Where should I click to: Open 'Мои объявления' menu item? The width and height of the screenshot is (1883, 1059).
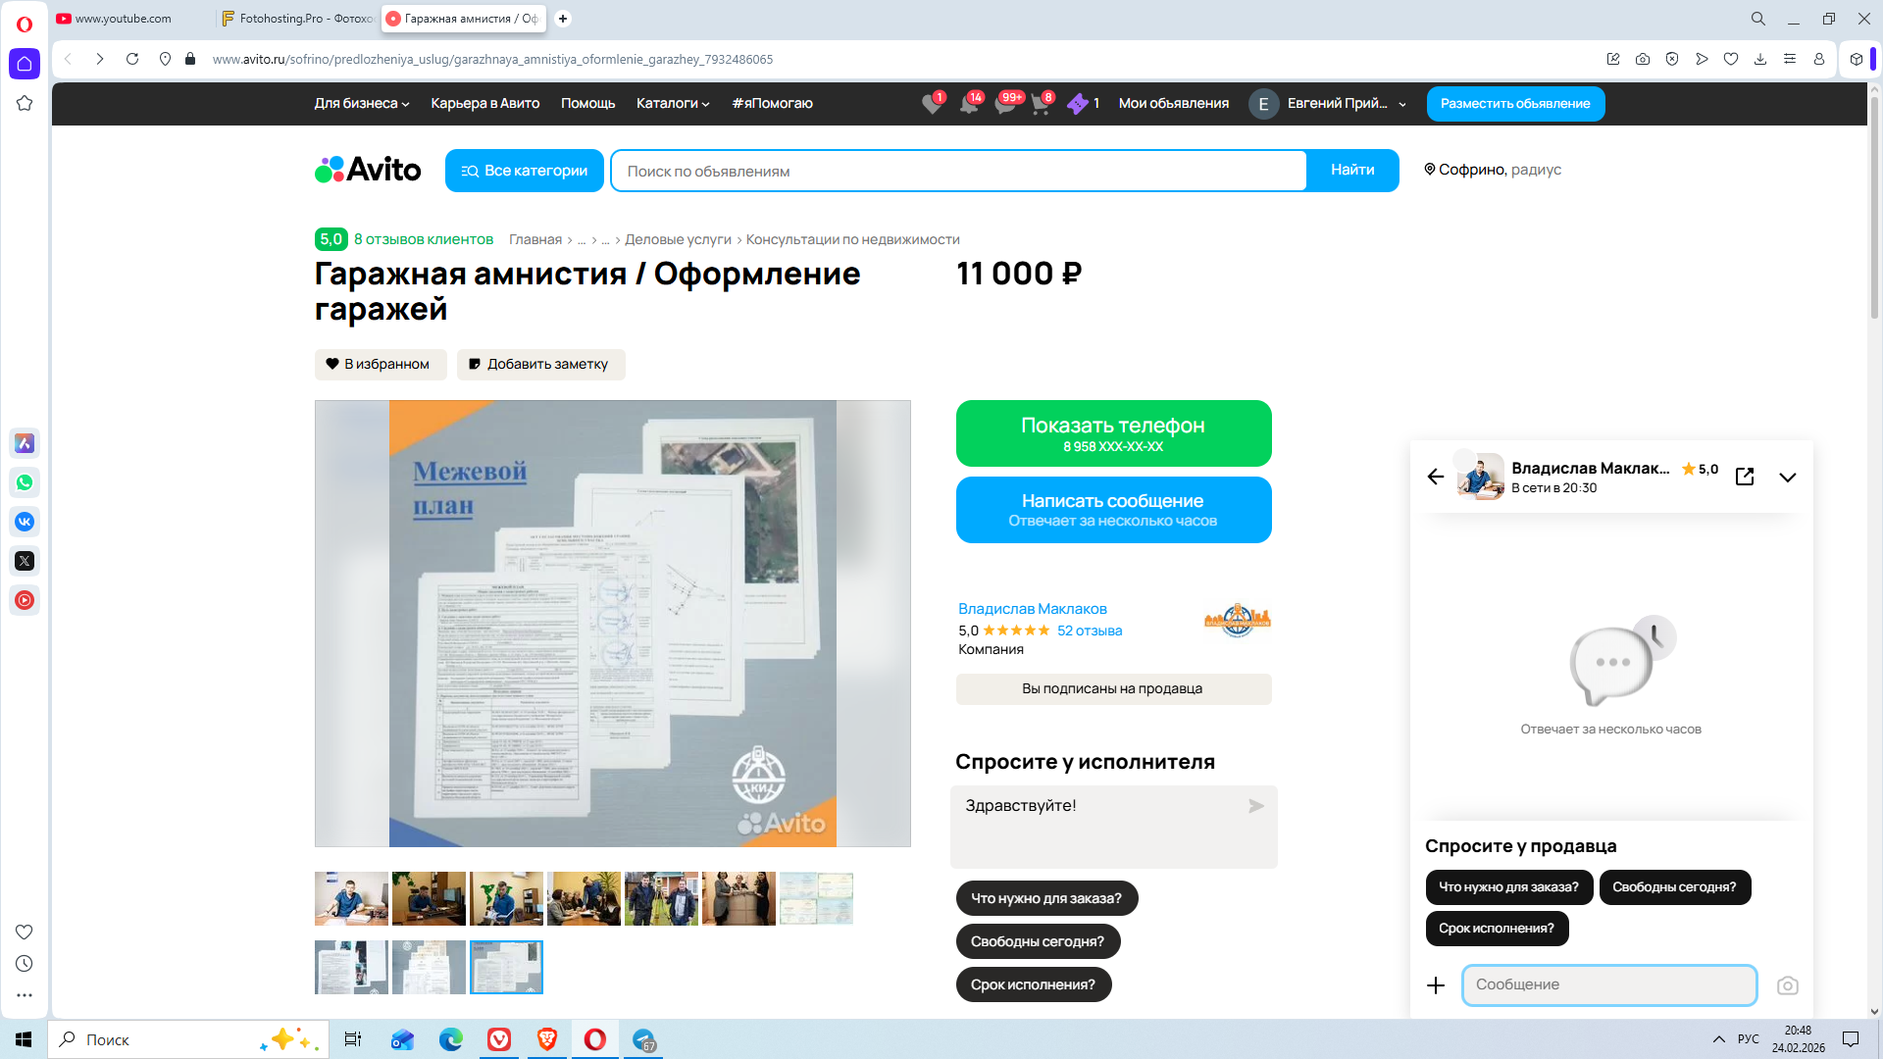(1173, 103)
